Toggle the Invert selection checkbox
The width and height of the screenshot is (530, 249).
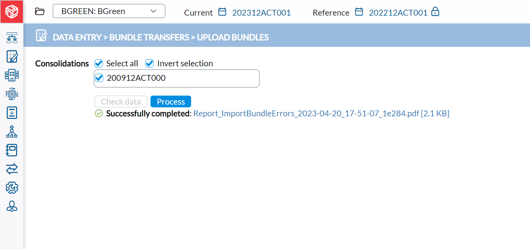point(150,63)
